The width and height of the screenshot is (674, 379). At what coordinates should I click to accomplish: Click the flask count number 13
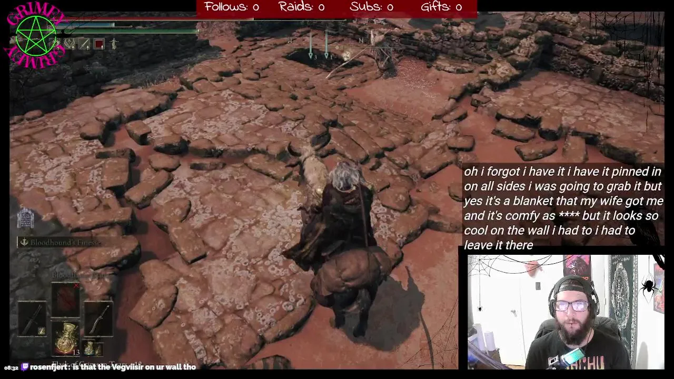pos(76,352)
